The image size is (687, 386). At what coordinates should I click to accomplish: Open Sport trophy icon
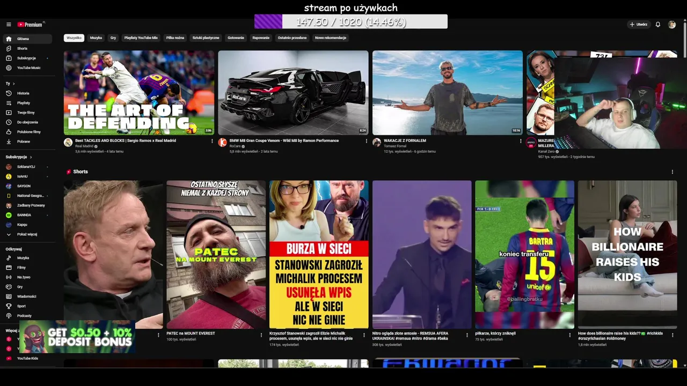[x=9, y=306]
